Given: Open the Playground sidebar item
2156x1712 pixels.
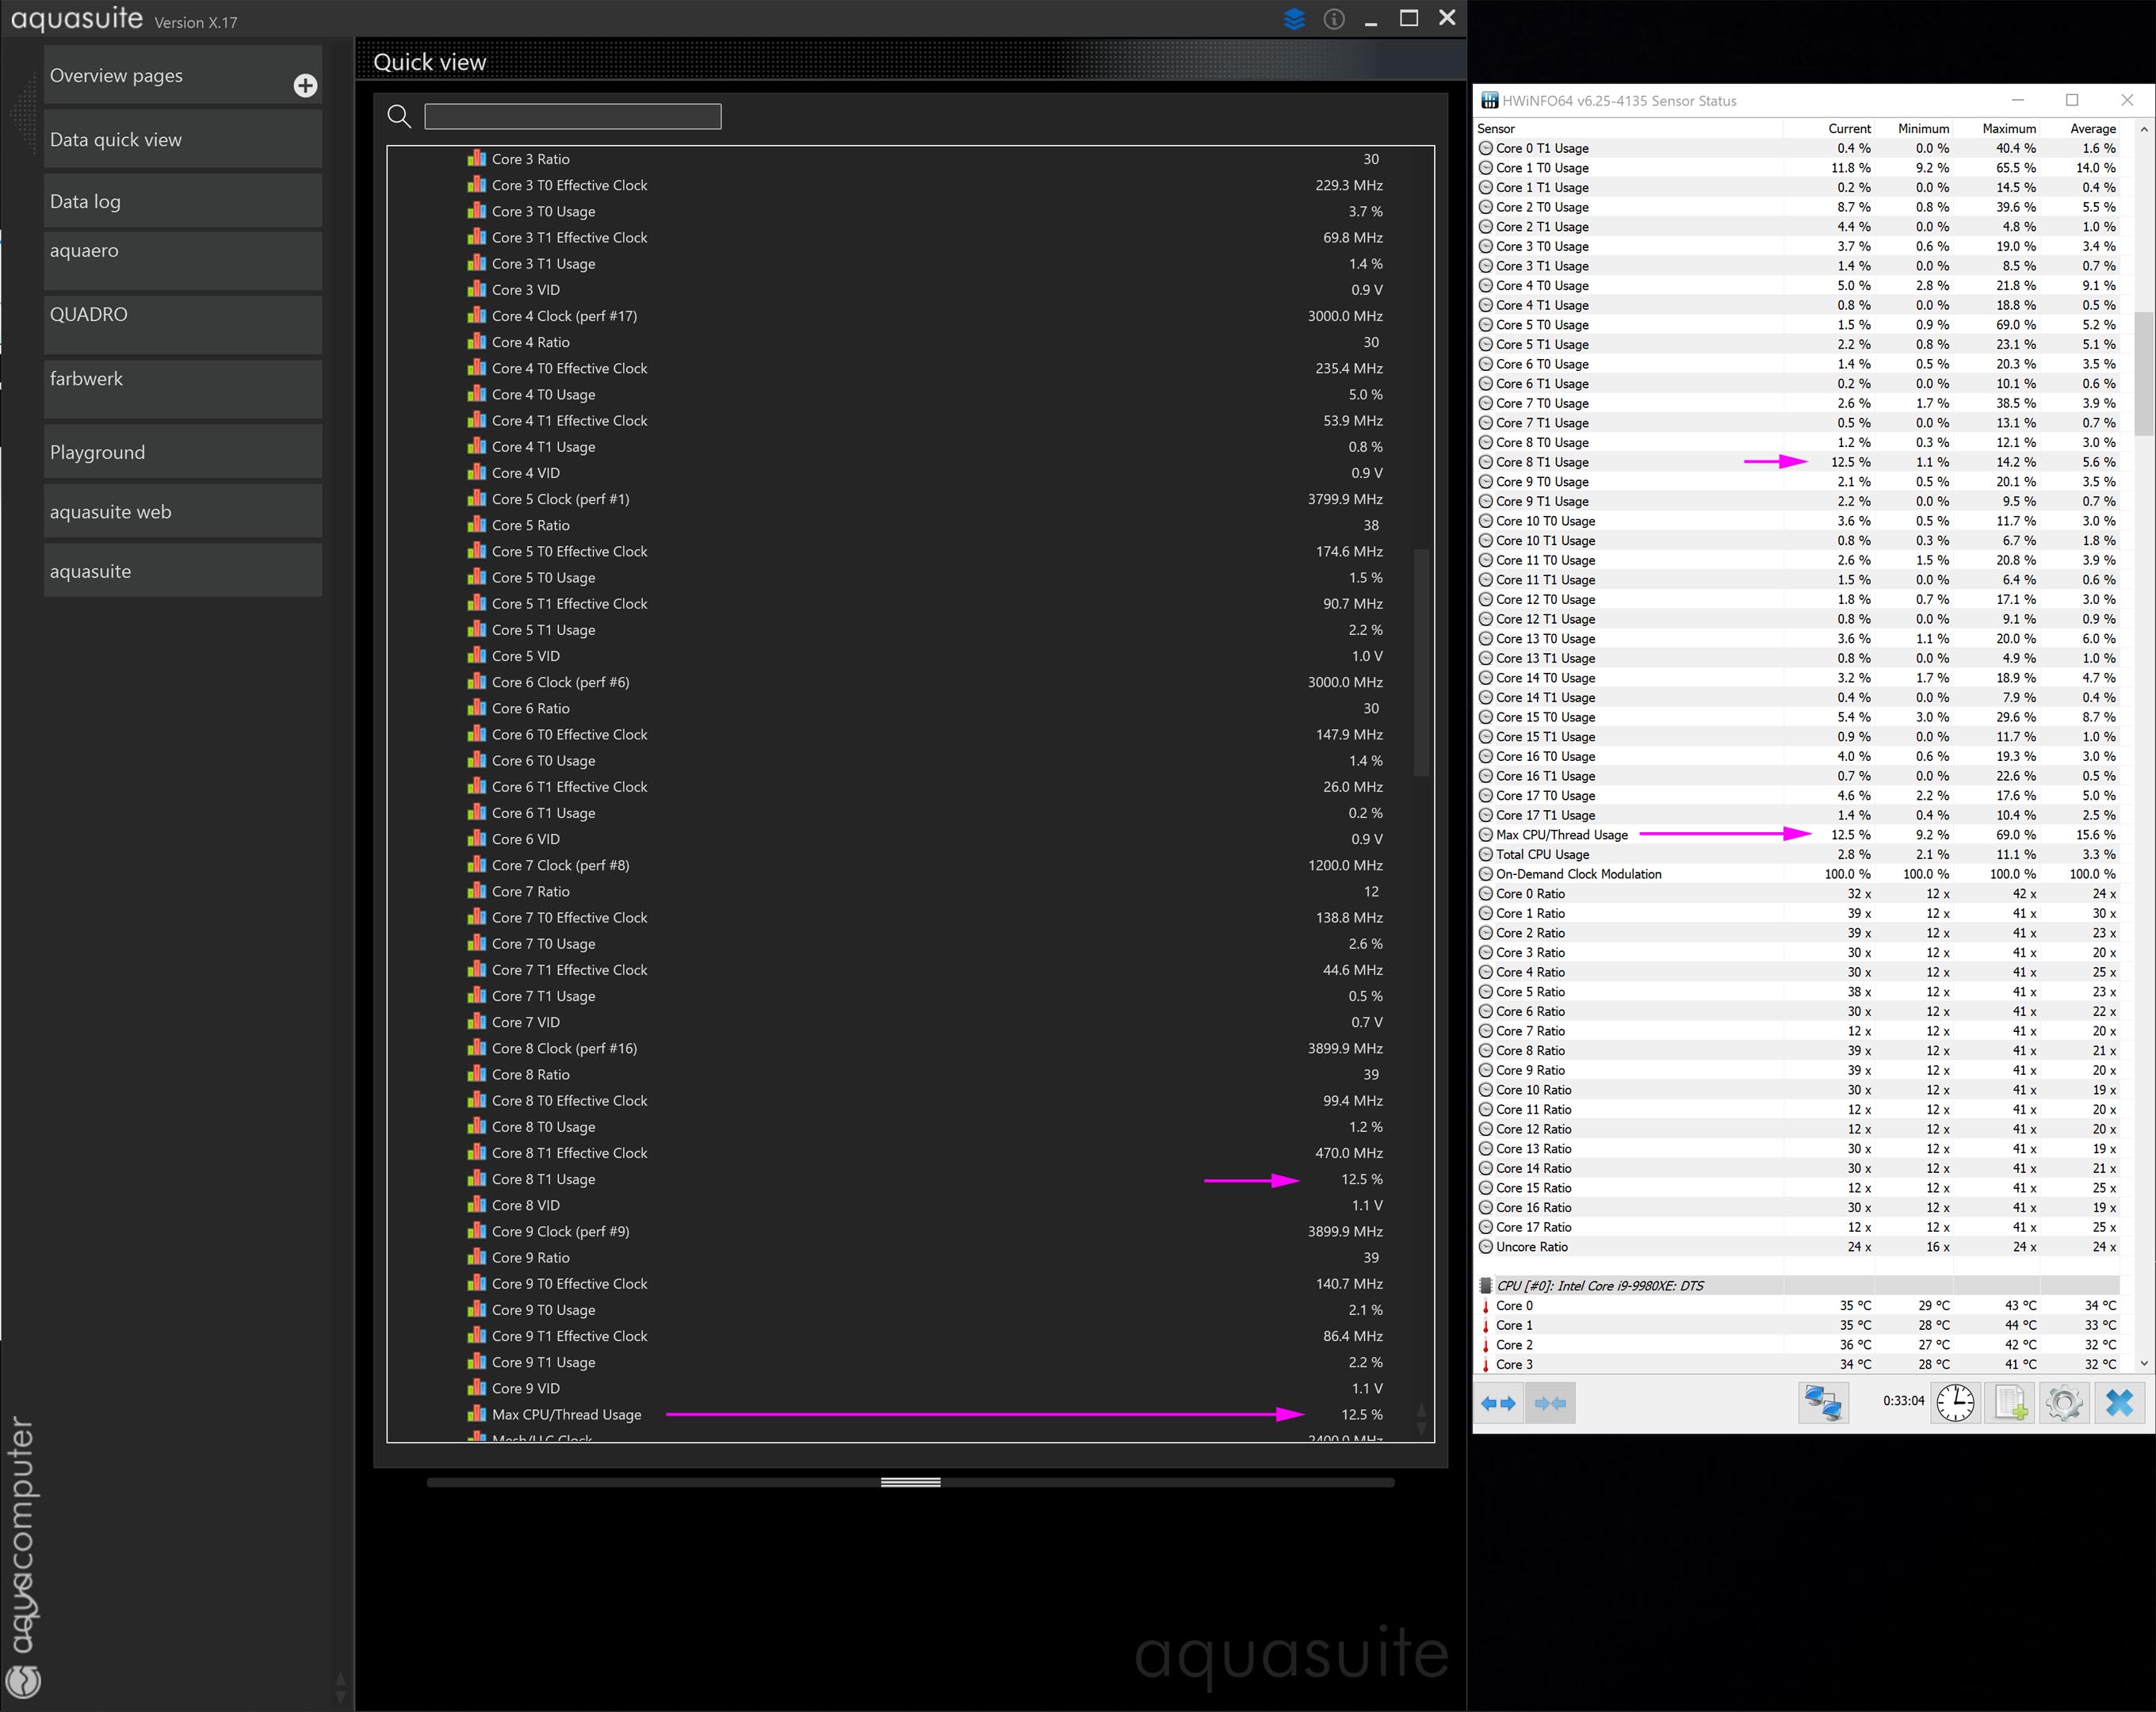Looking at the screenshot, I should coord(182,452).
